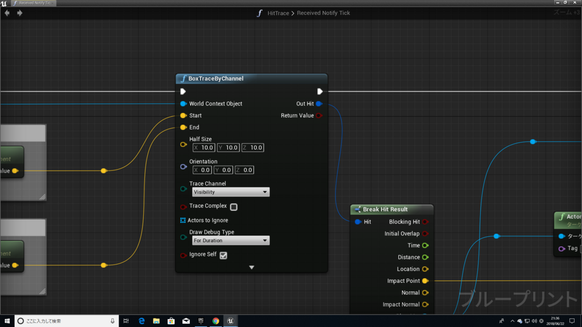Click the World Context Object pin
582x327 pixels.
click(184, 104)
